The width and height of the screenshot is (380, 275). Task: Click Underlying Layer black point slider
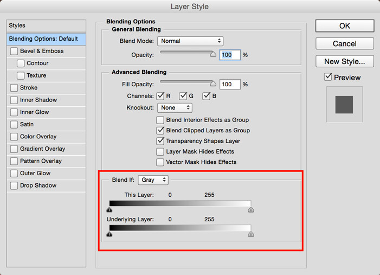click(x=110, y=234)
